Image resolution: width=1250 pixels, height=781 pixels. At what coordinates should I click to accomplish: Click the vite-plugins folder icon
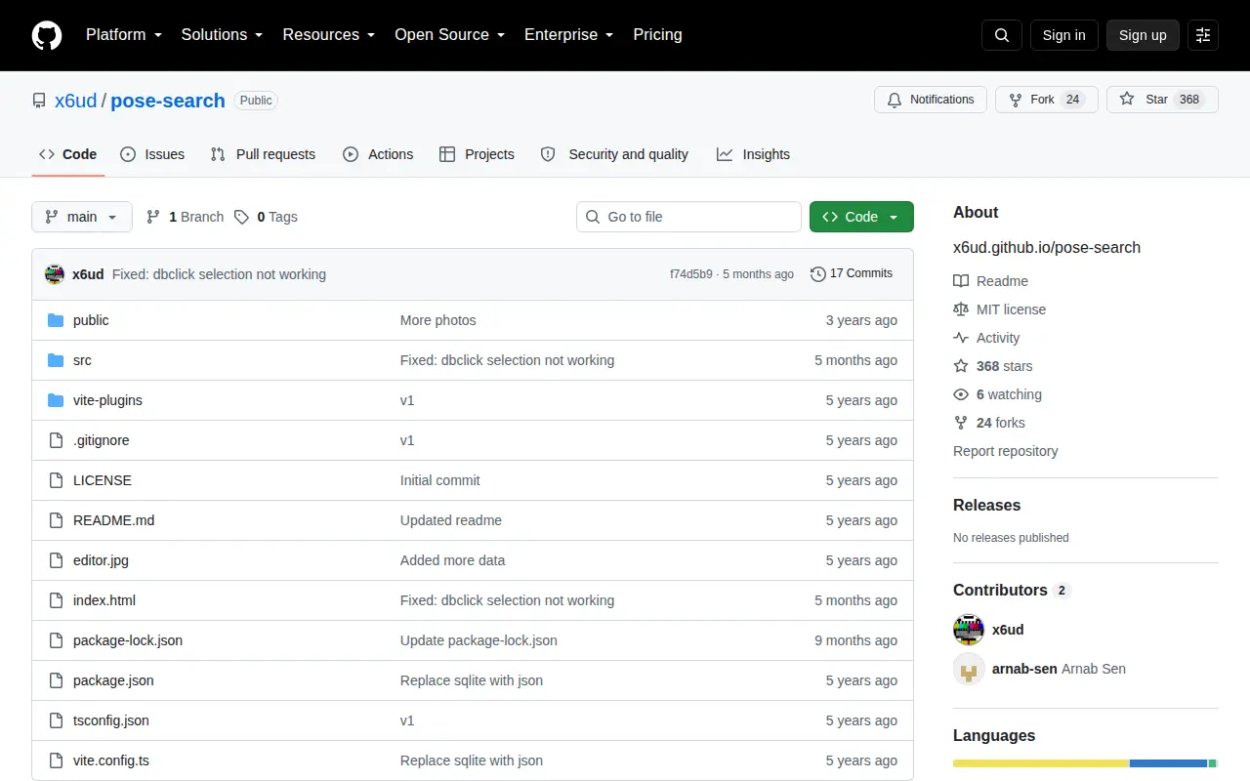click(56, 400)
